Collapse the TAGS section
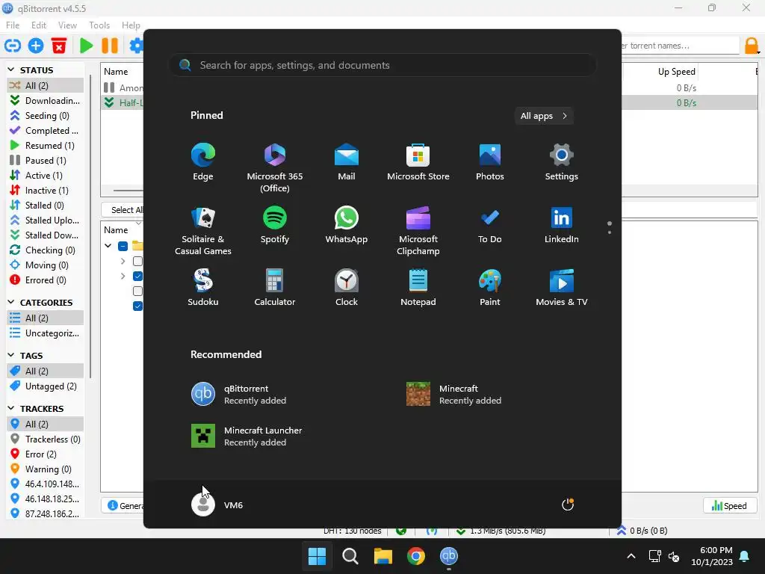This screenshot has height=574, width=765. (x=11, y=355)
